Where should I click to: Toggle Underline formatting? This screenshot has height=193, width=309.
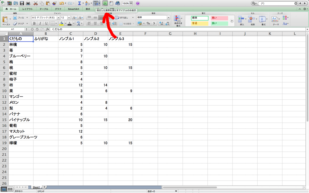tap(46, 23)
